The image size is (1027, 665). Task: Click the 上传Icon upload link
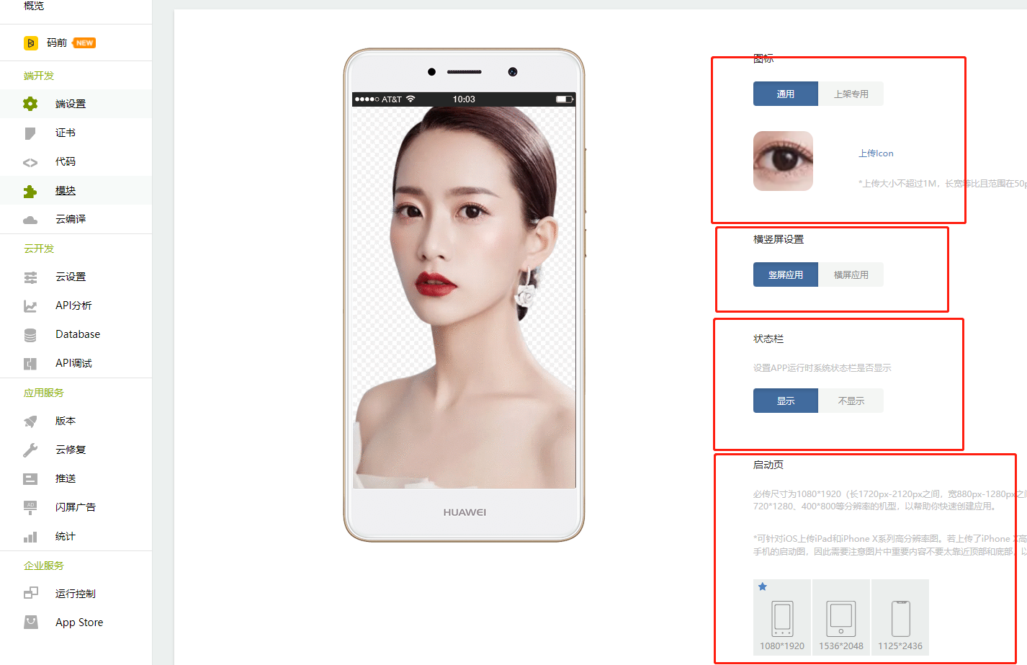click(x=876, y=153)
